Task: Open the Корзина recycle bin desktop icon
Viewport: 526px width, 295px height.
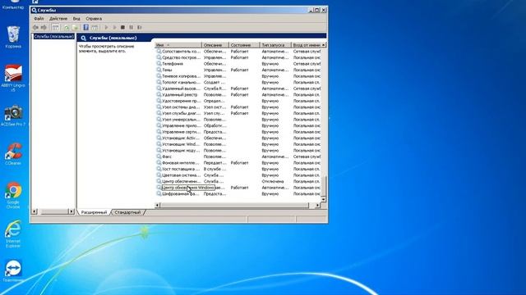Action: pos(13,37)
